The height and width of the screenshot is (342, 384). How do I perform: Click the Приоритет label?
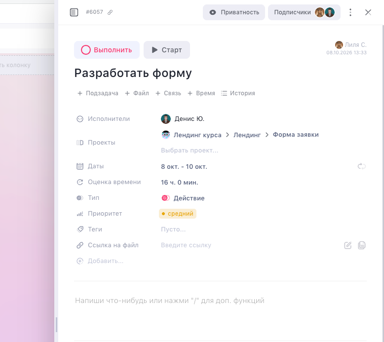(105, 214)
